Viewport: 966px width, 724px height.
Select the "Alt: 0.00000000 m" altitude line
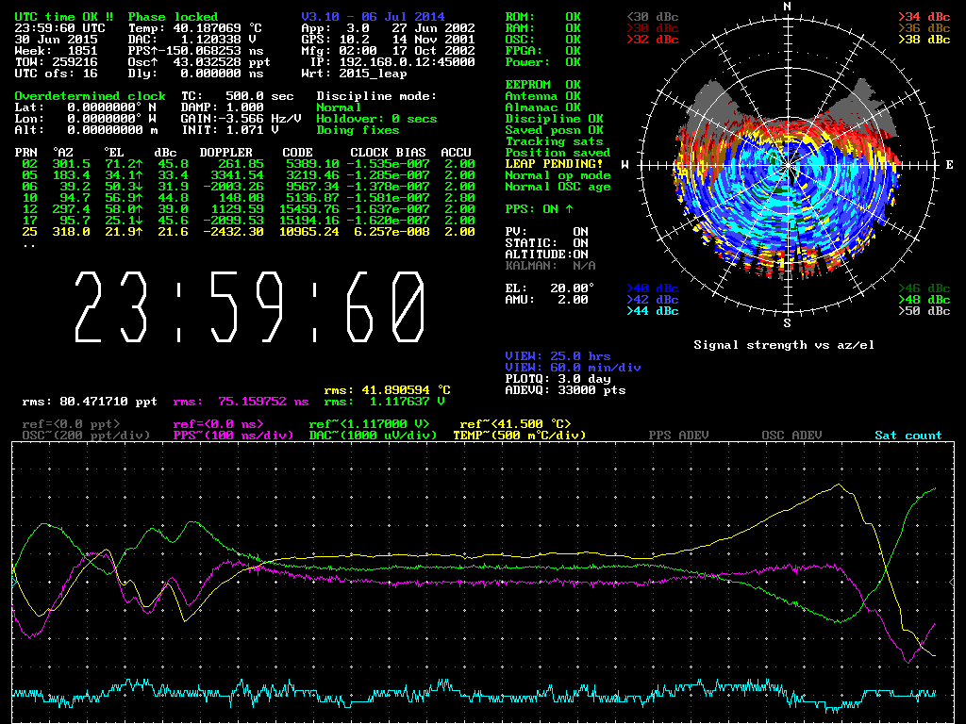pyautogui.click(x=86, y=130)
